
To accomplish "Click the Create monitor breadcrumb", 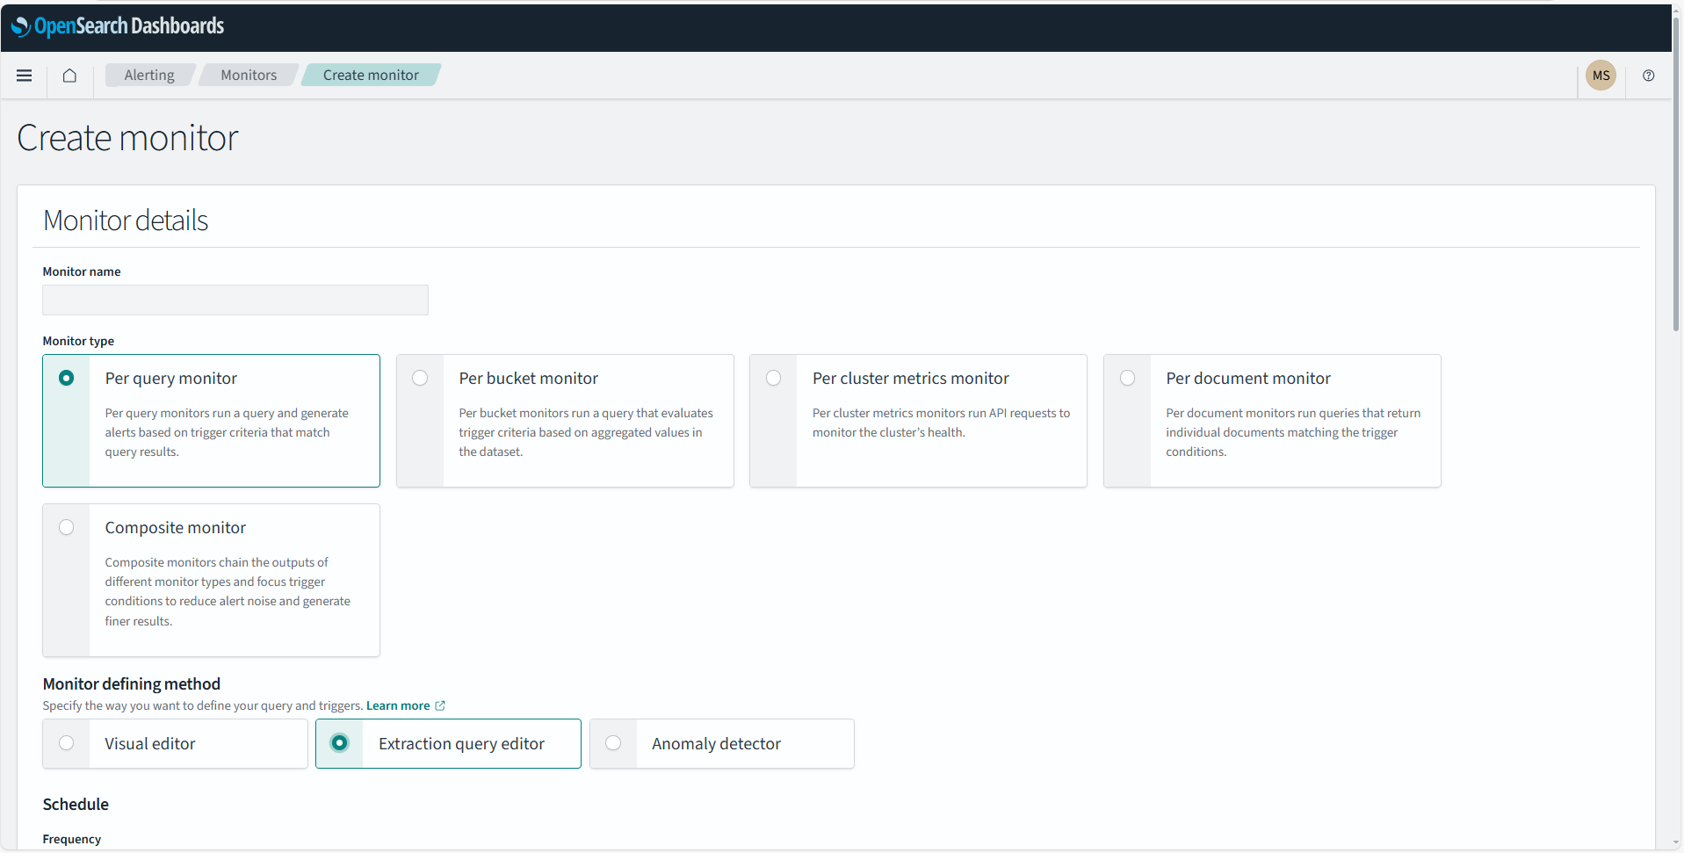I will pyautogui.click(x=371, y=76).
